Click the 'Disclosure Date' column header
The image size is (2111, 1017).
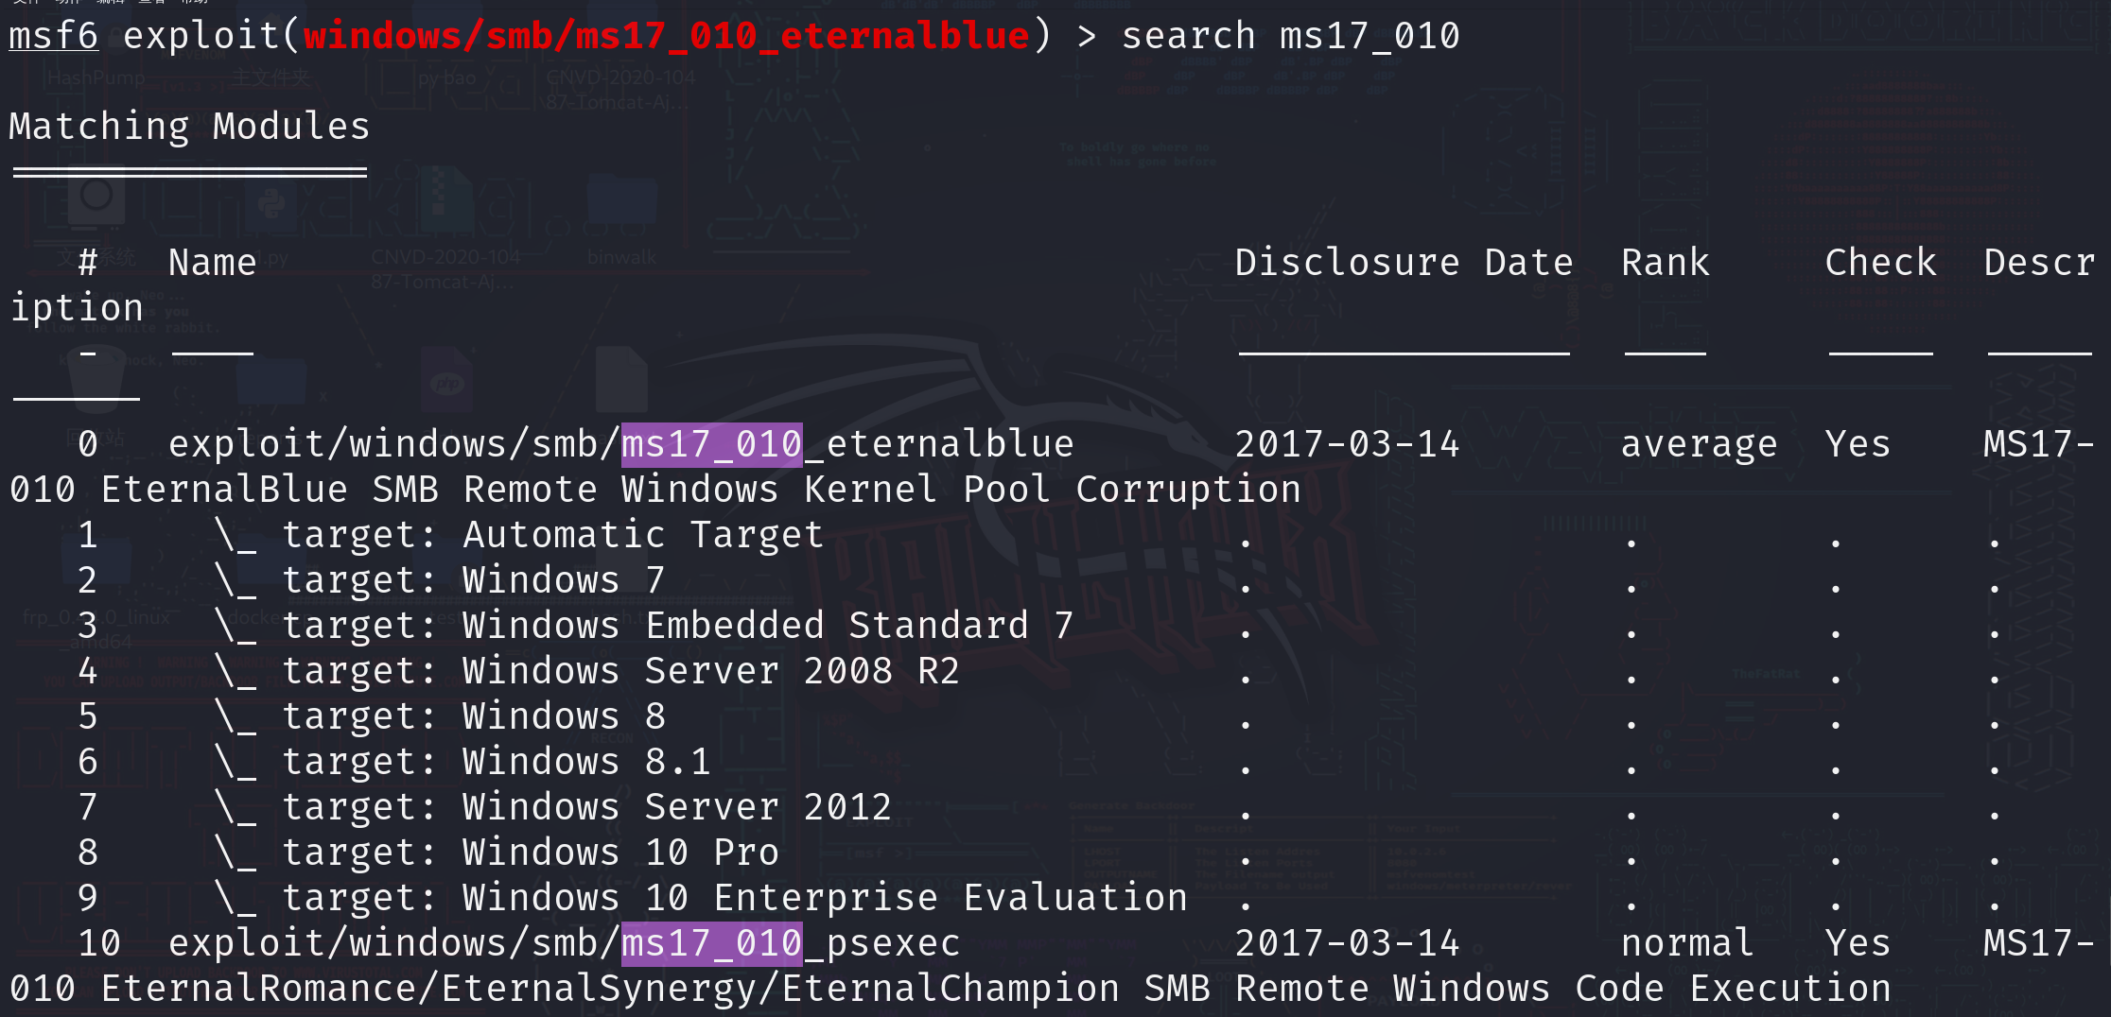(1404, 263)
